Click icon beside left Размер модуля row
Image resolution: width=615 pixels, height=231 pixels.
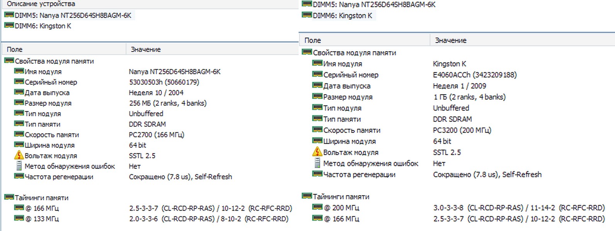pos(19,102)
